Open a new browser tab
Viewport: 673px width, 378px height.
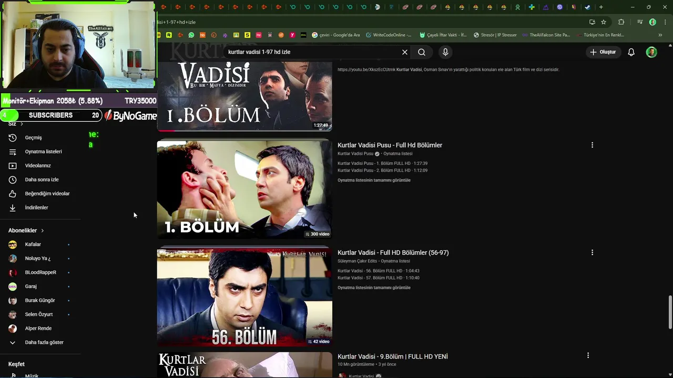pyautogui.click(x=601, y=7)
